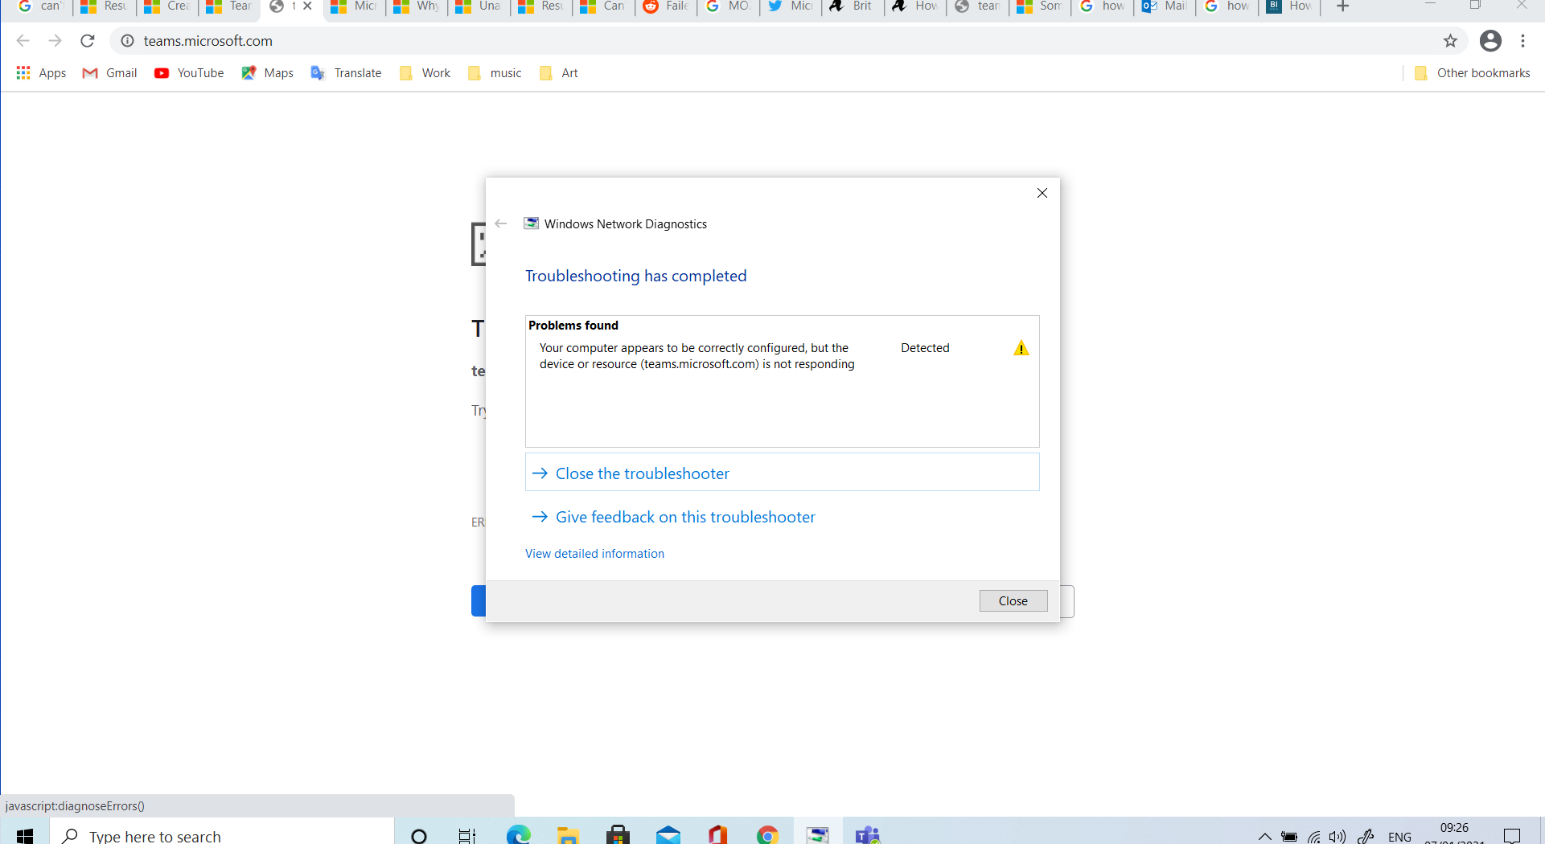Switch to the Google "can'" tab

pos(40,6)
